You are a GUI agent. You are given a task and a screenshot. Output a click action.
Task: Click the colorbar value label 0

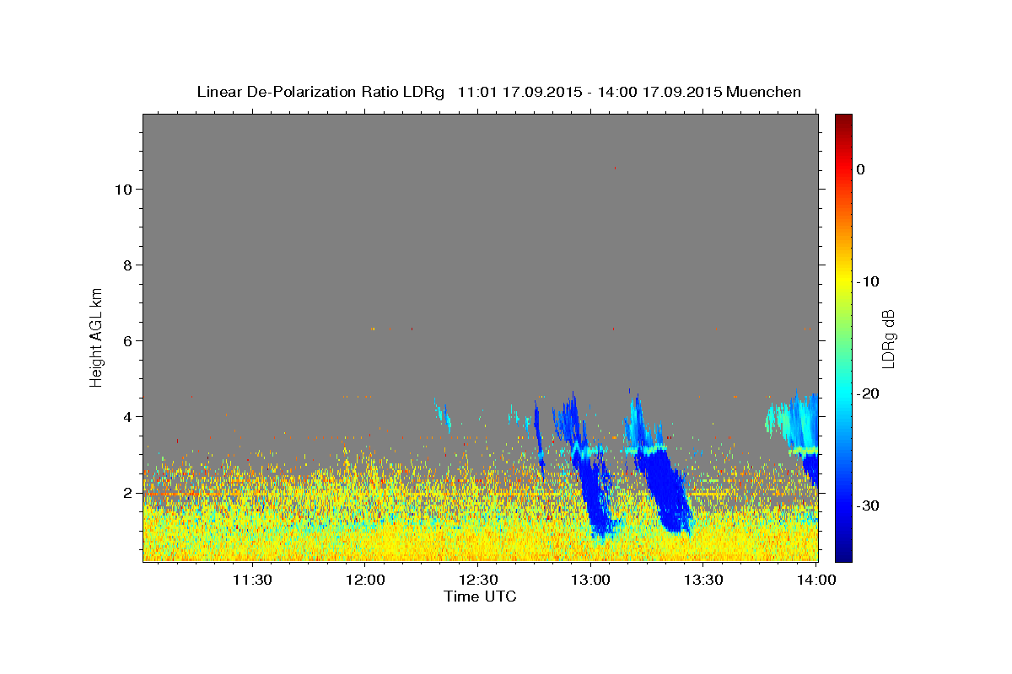pyautogui.click(x=861, y=169)
